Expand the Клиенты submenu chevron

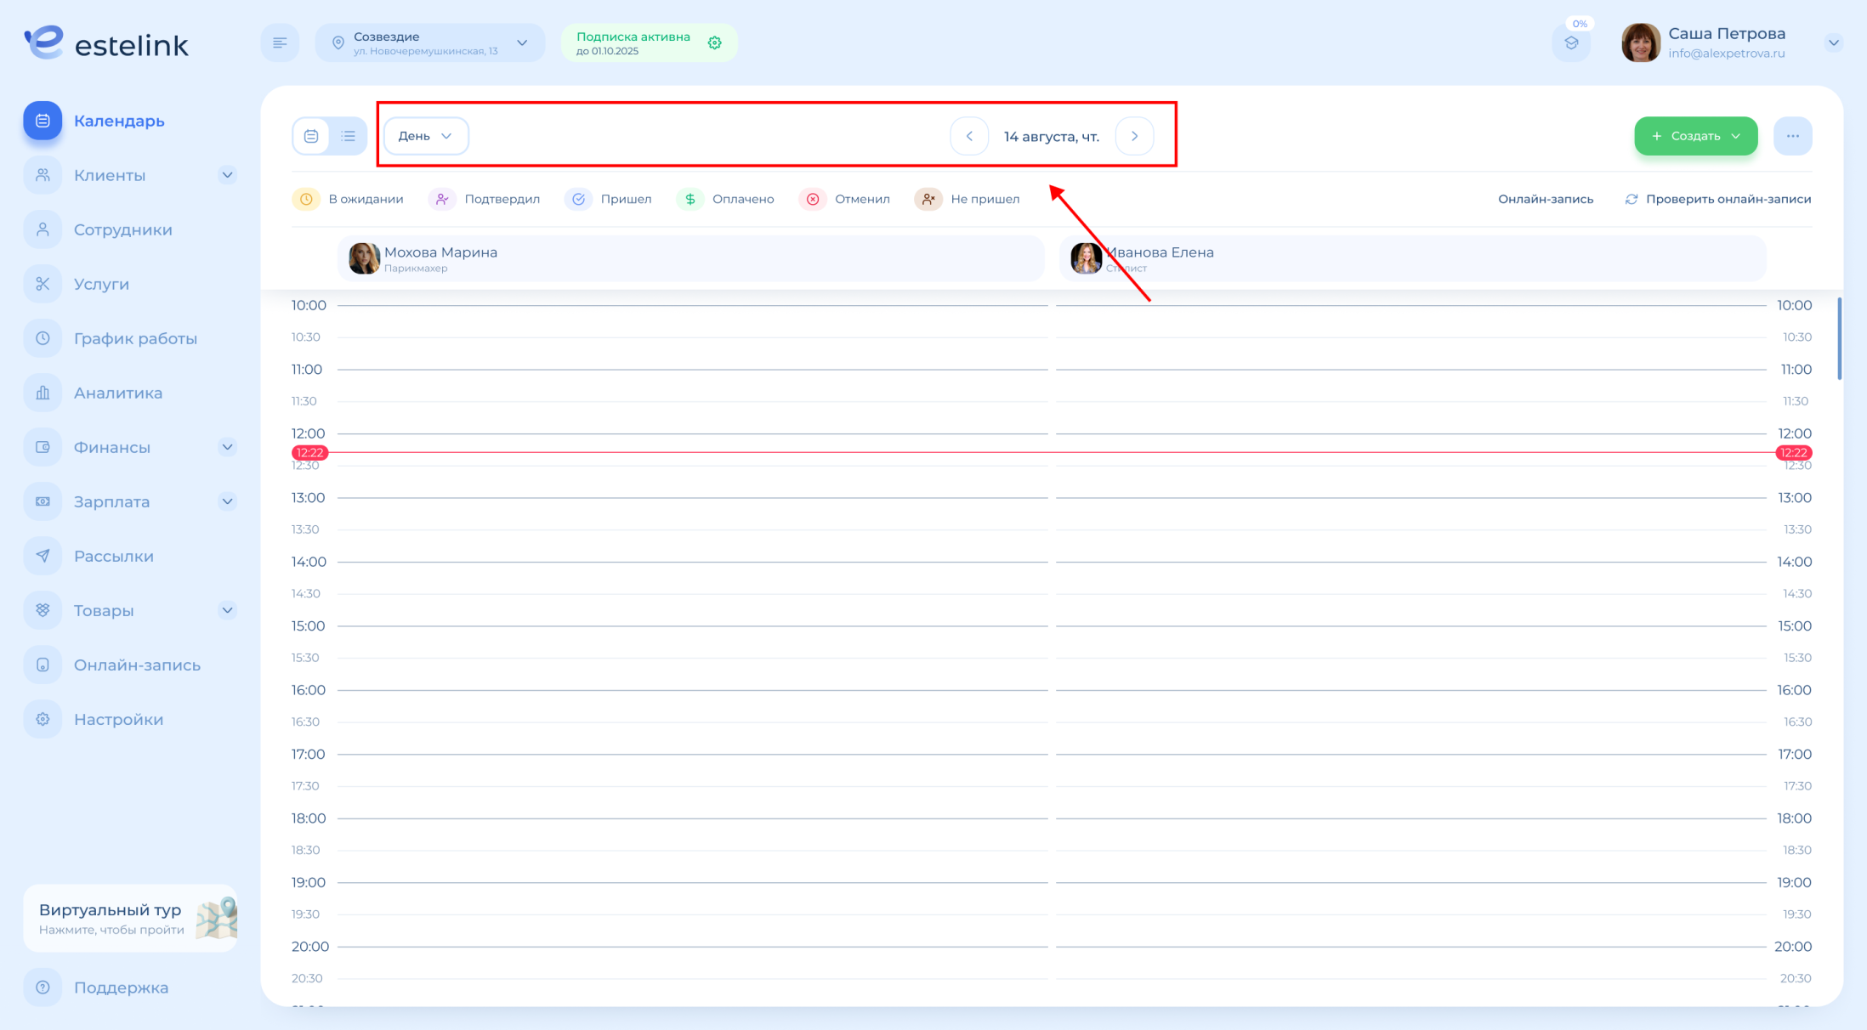tap(227, 175)
